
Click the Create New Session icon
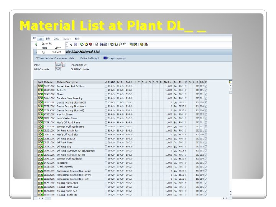pos(131,44)
